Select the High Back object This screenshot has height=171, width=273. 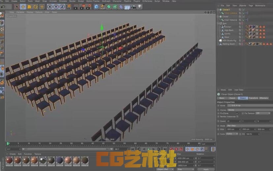click(x=229, y=30)
